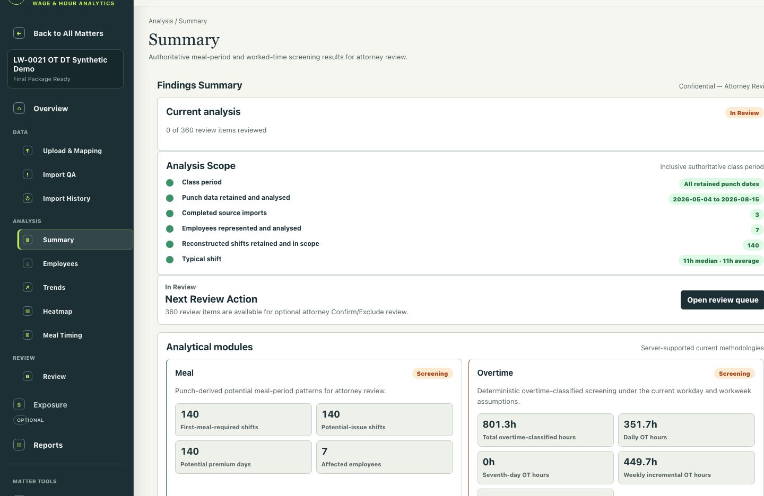Image resolution: width=764 pixels, height=496 pixels.
Task: Click the Import History refresh icon
Action: pos(28,199)
